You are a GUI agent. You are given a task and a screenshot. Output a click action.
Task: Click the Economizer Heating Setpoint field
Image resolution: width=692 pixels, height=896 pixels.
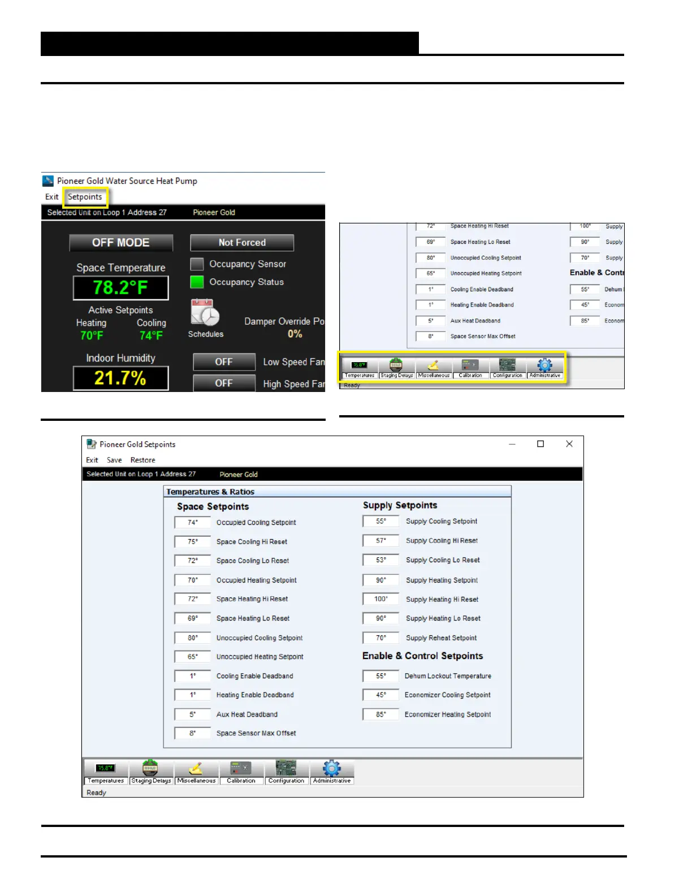381,714
